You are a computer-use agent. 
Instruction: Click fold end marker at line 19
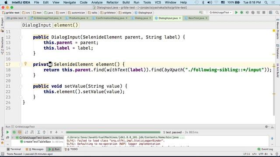pyautogui.click(x=21, y=75)
